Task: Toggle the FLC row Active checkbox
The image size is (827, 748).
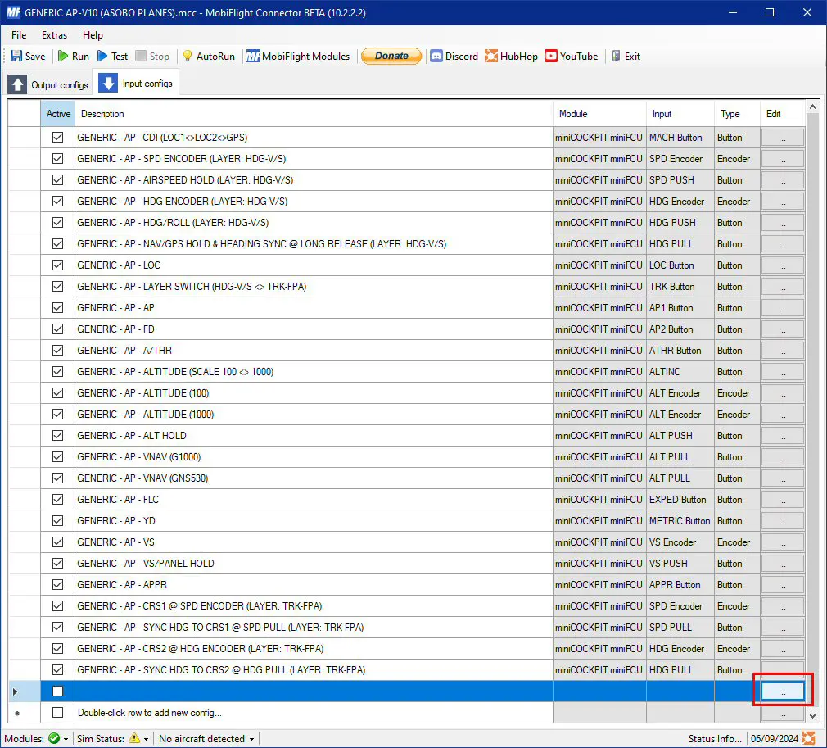Action: tap(57, 500)
